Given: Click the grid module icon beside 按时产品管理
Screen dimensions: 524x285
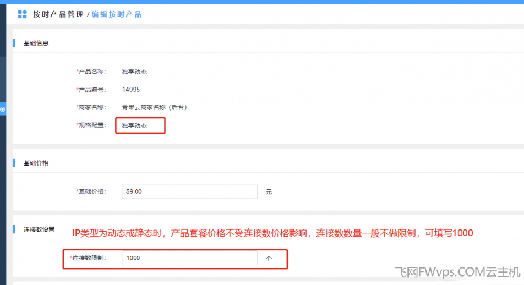Looking at the screenshot, I should pos(22,14).
